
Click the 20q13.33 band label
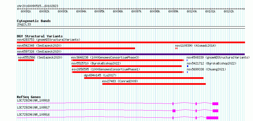tap(24, 25)
